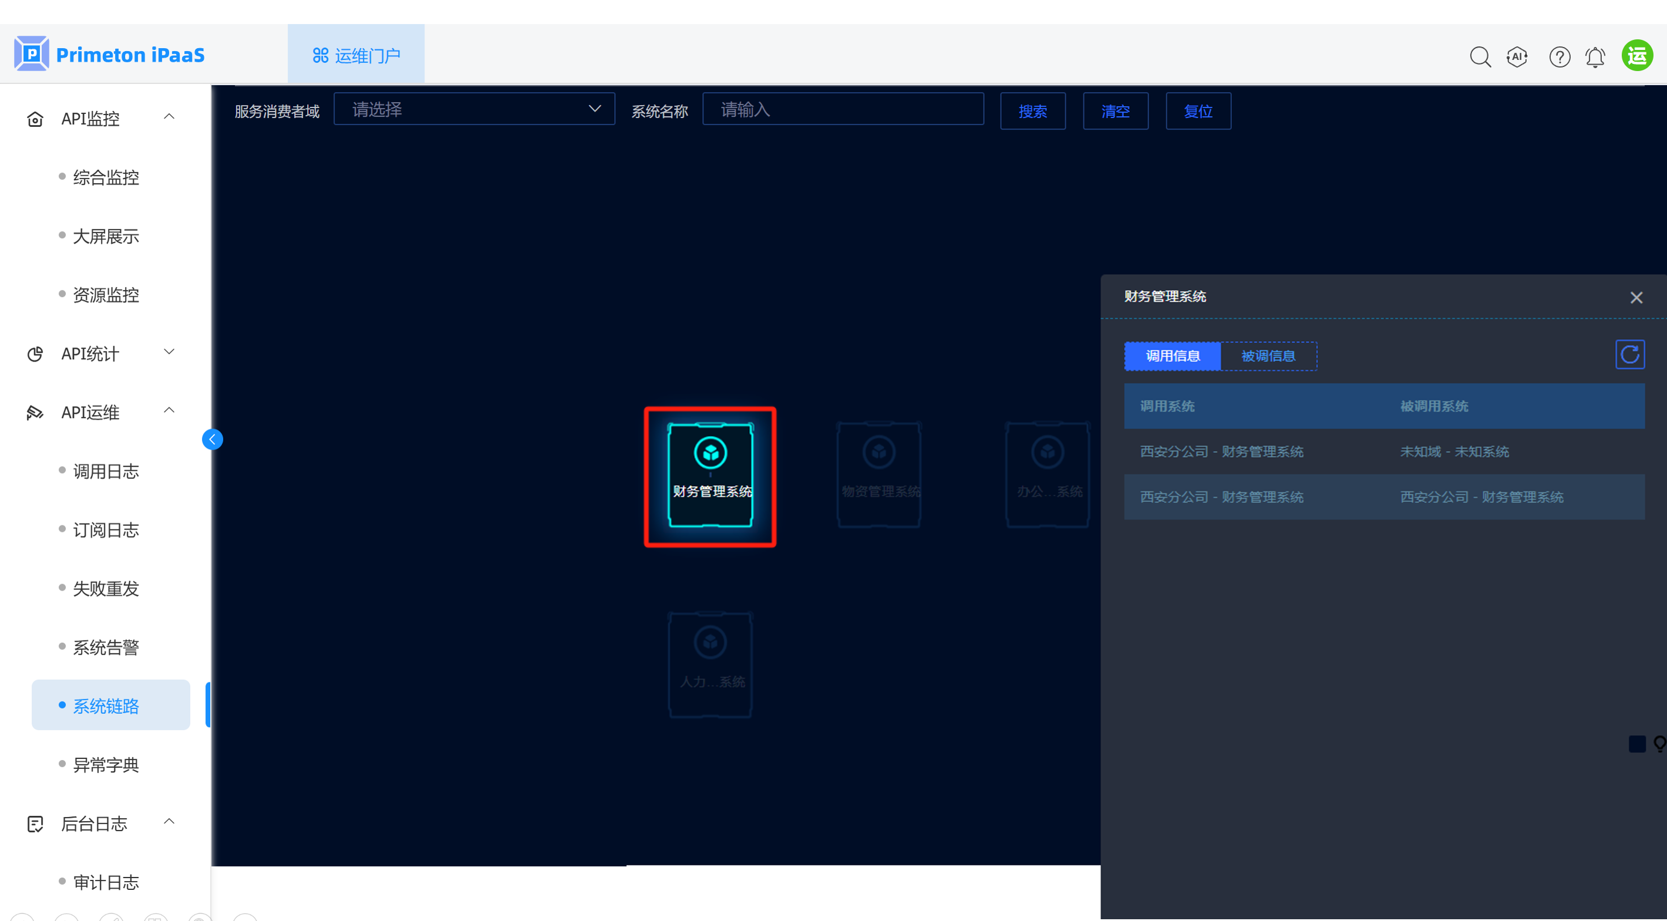Select the 物资管理系统 node
1667x921 pixels.
(x=879, y=475)
